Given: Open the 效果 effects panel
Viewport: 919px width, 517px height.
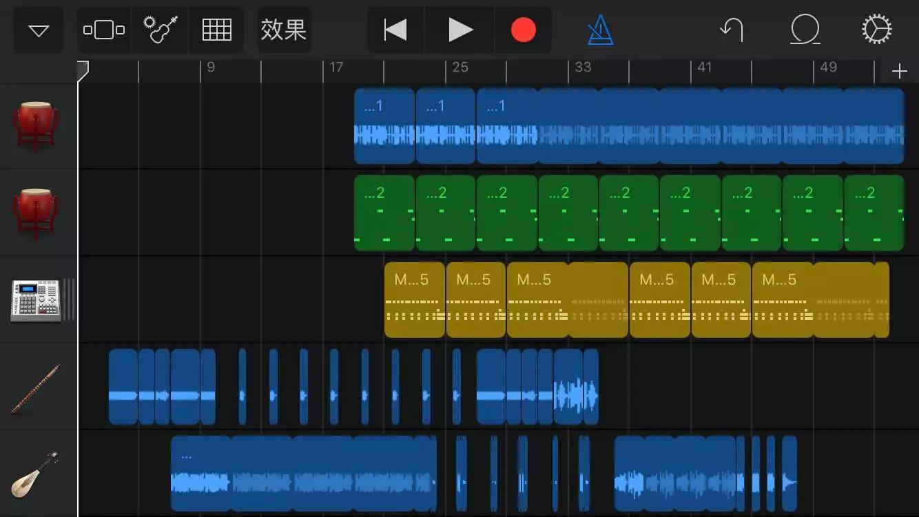Looking at the screenshot, I should [x=284, y=30].
